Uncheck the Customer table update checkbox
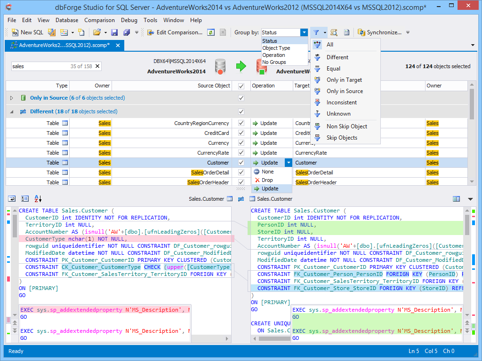The image size is (482, 361). point(241,162)
